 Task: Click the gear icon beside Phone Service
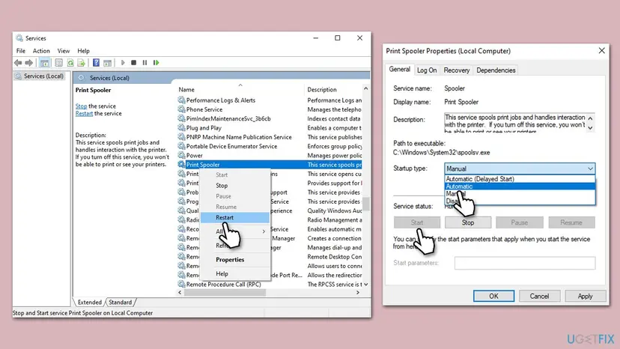181,109
